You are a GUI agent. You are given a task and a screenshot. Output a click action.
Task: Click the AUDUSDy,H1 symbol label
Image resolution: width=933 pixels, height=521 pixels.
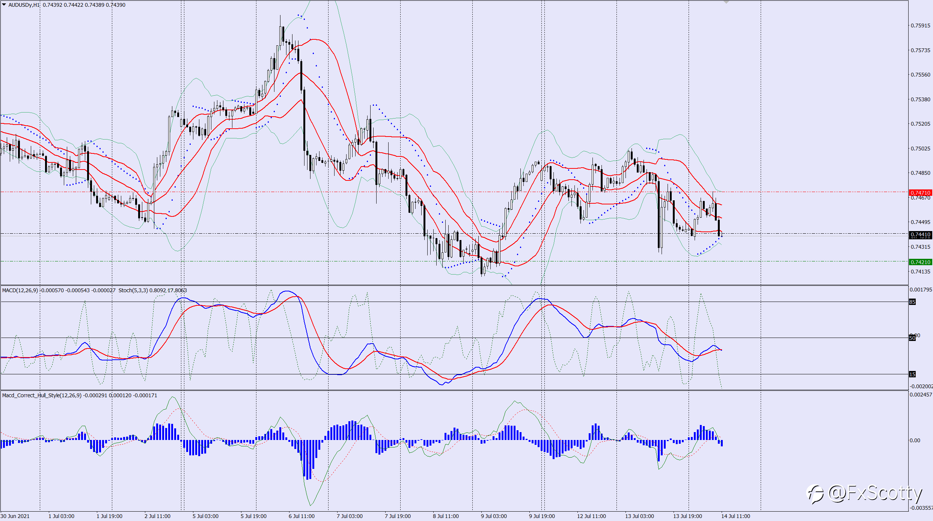click(x=24, y=5)
